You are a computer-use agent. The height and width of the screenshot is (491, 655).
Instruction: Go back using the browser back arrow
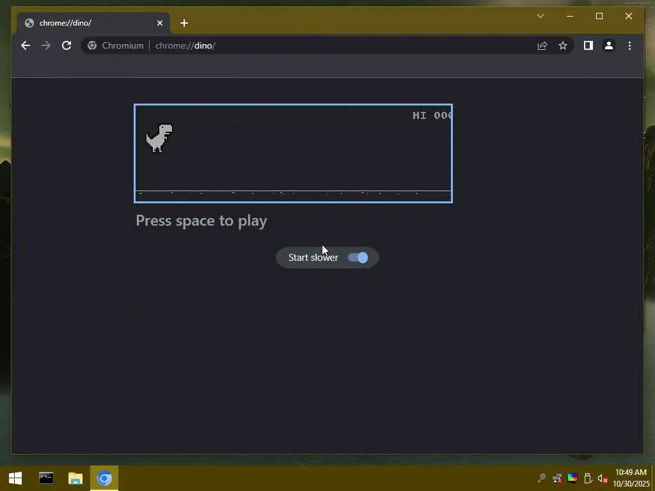click(26, 45)
